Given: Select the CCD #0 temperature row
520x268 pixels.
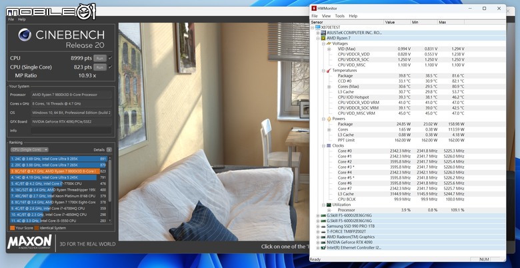Looking at the screenshot, I should coord(408,81).
